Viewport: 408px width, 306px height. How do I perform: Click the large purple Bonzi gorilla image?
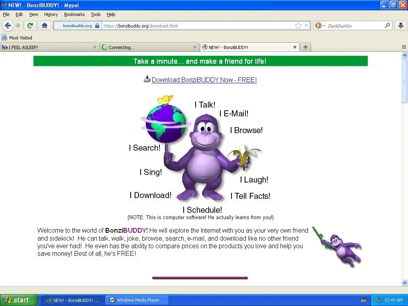point(206,157)
